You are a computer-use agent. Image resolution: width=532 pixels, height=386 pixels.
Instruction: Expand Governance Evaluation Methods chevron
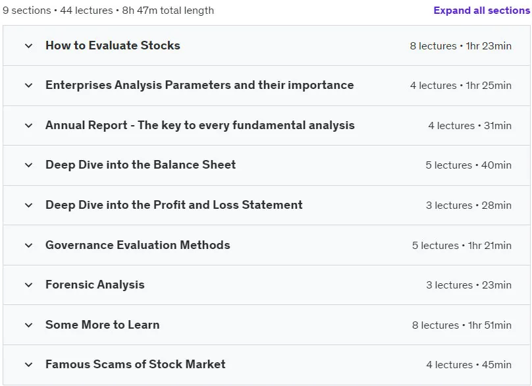tap(29, 246)
